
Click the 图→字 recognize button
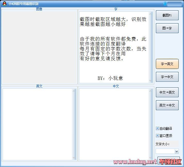click(167, 28)
